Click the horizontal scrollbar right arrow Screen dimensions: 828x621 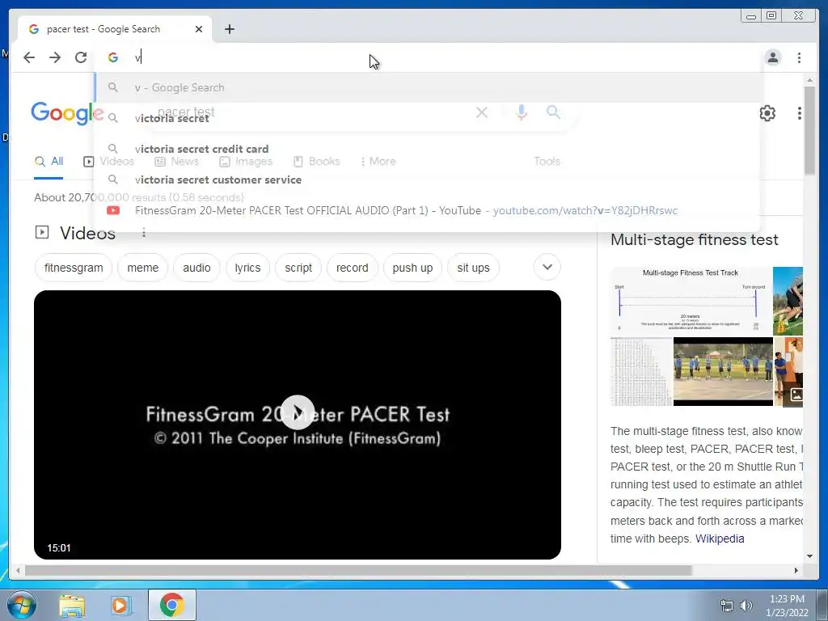796,570
